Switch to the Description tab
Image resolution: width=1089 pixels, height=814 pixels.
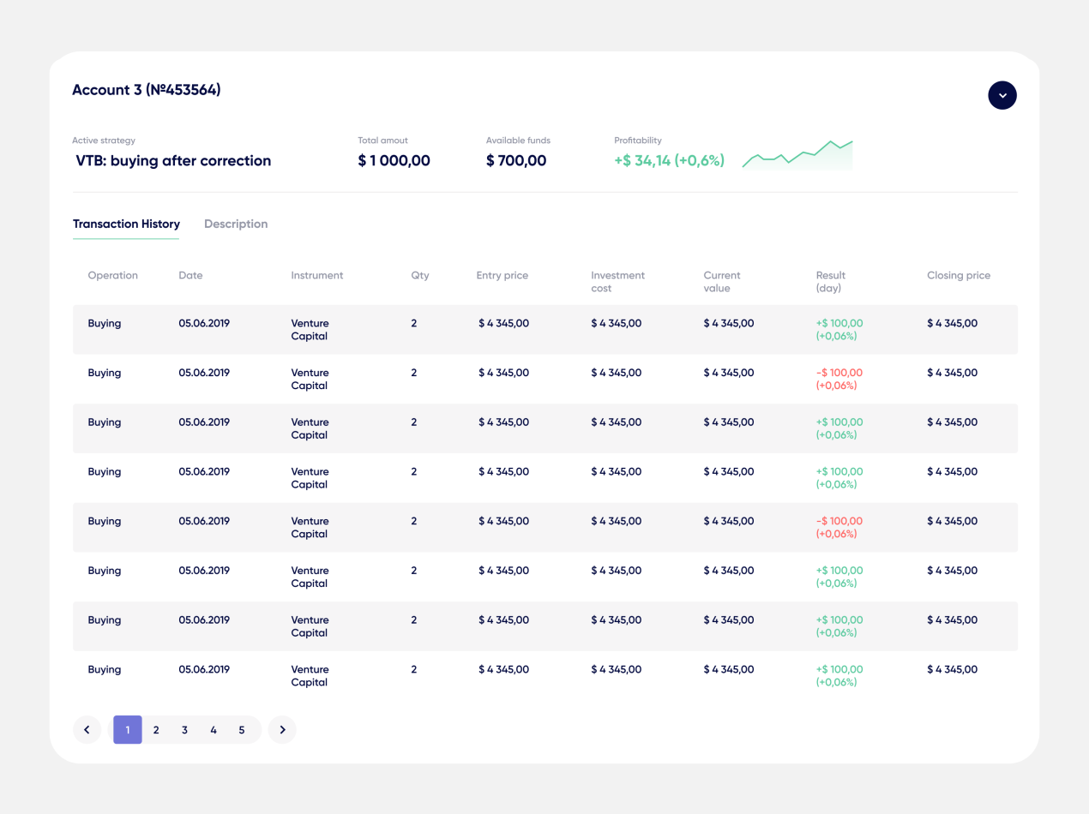pyautogui.click(x=236, y=224)
